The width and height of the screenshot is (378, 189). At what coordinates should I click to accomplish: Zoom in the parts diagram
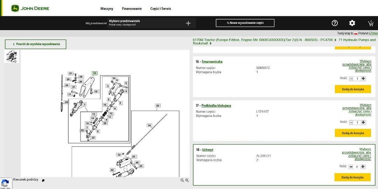tap(187, 180)
